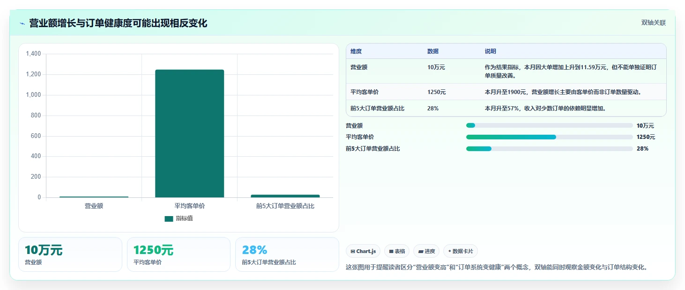Screen dimensions: 685x290
Task: Click the 10万元 progress value label
Action: tap(645, 126)
